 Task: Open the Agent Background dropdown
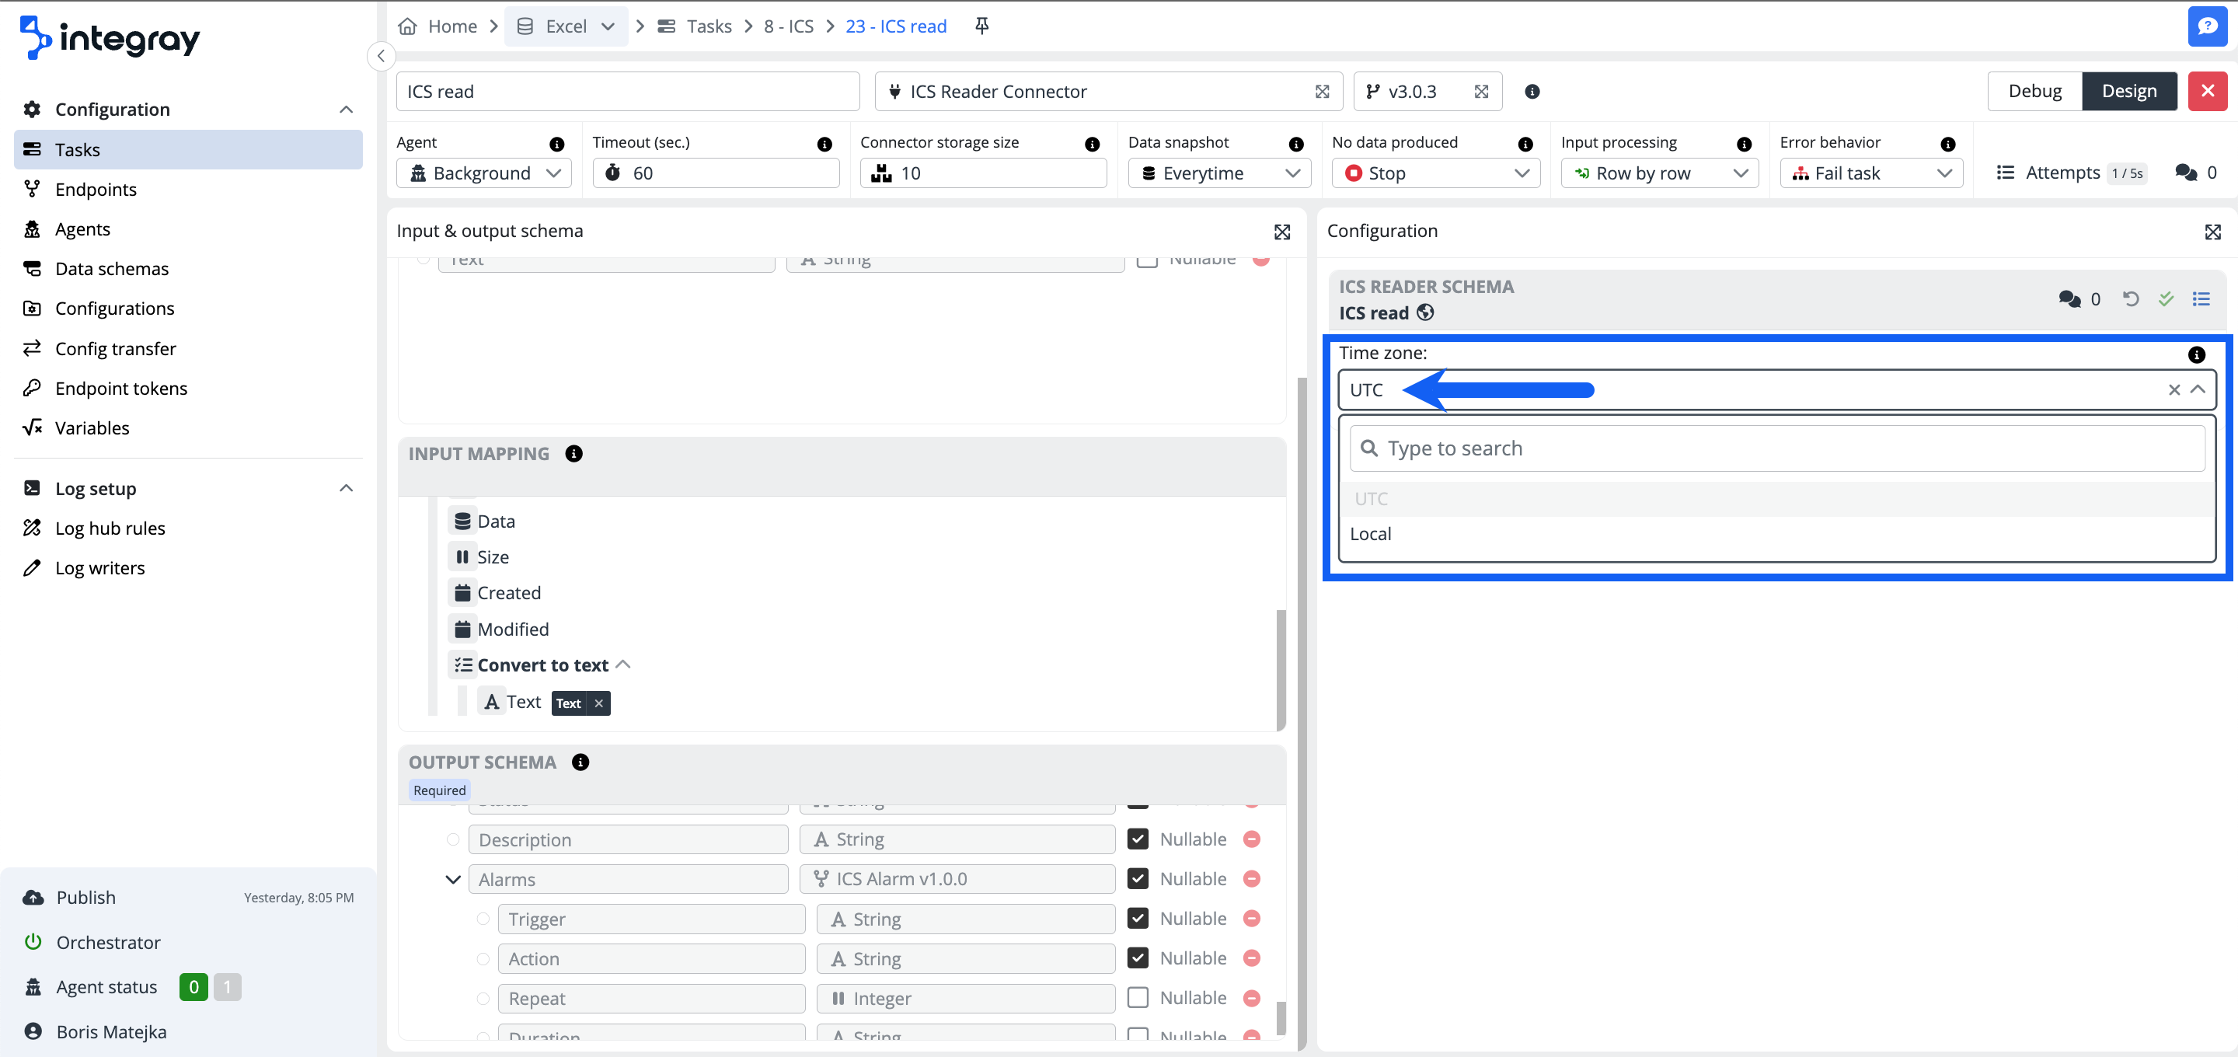pos(484,173)
